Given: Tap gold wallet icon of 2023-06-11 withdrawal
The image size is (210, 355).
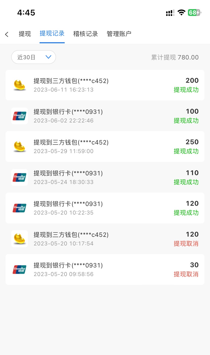Looking at the screenshot, I should point(20,85).
